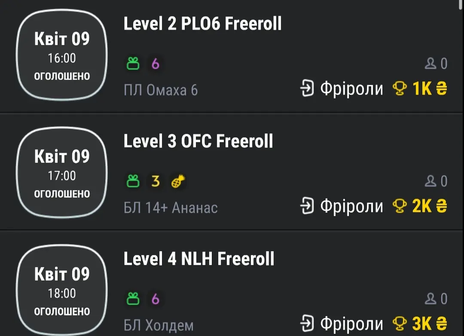Viewport: 464px width, 336px height.
Task: Click the ПЛ Омаха 6 game type label
Action: tap(161, 90)
